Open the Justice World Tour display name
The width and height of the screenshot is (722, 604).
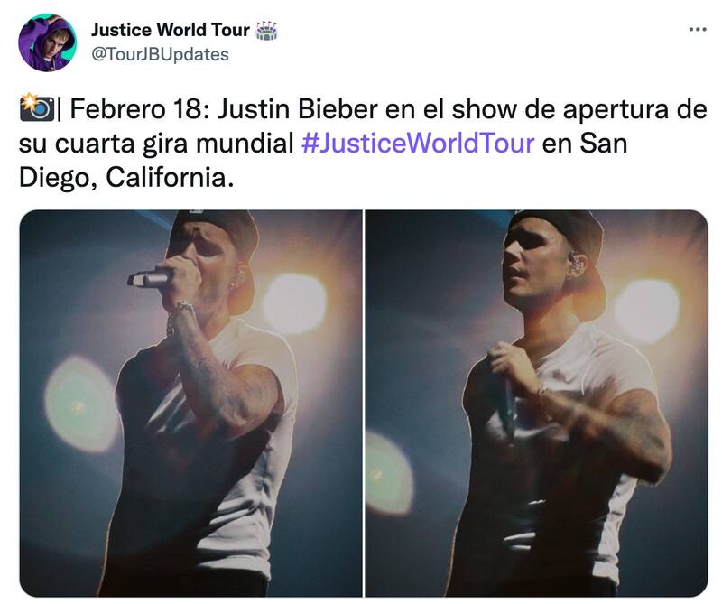tap(171, 30)
